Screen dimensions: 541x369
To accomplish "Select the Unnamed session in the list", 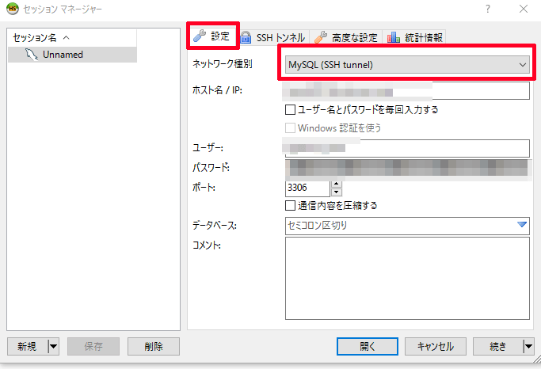I will click(72, 55).
